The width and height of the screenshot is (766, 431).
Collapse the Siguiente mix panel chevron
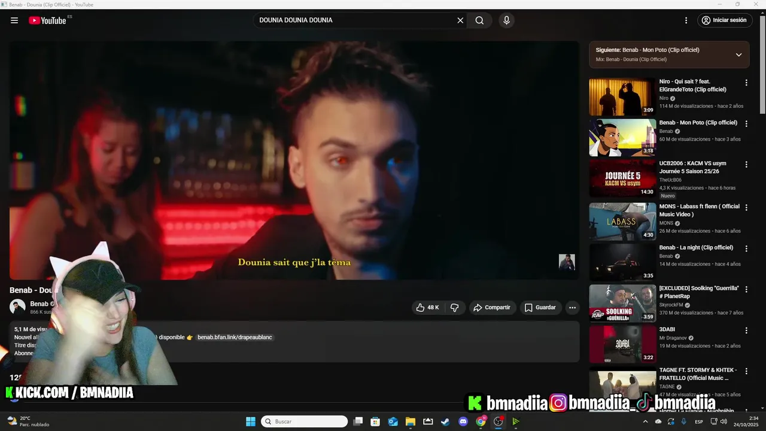(x=738, y=54)
